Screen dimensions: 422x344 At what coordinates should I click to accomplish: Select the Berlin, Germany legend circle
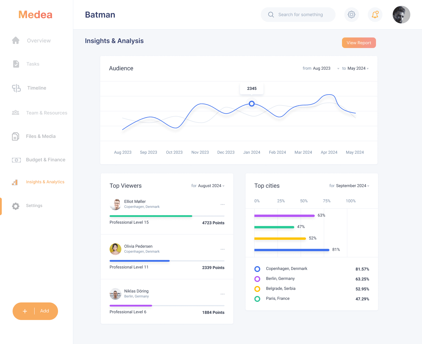click(257, 279)
